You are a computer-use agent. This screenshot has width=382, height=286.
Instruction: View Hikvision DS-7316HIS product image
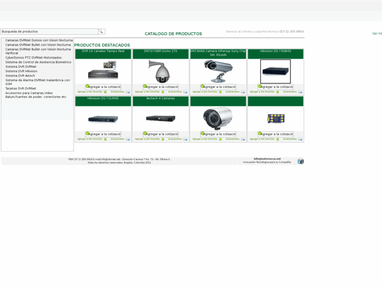coord(103,119)
